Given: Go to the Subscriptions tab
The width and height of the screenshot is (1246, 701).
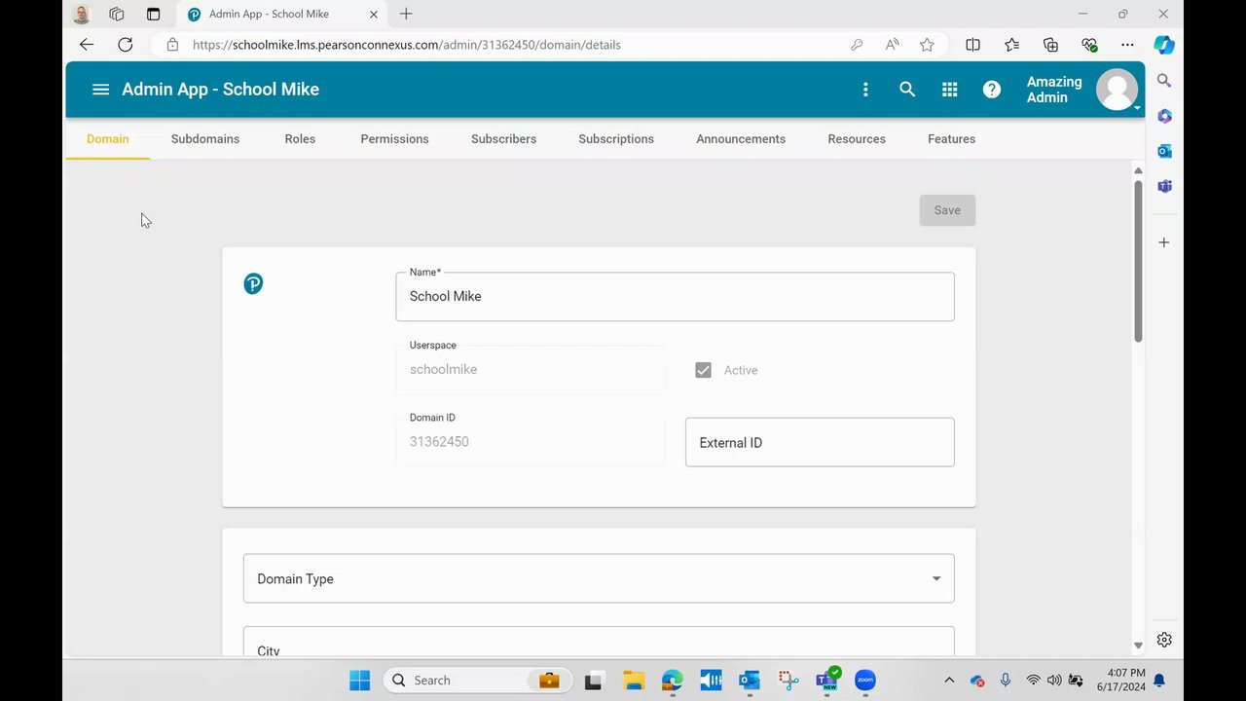Looking at the screenshot, I should (x=616, y=139).
